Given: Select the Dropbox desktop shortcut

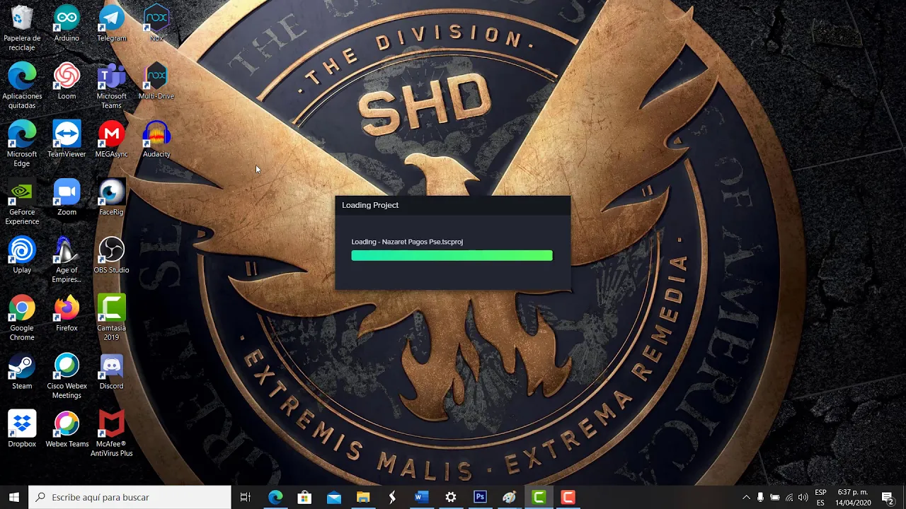Looking at the screenshot, I should pos(22,429).
